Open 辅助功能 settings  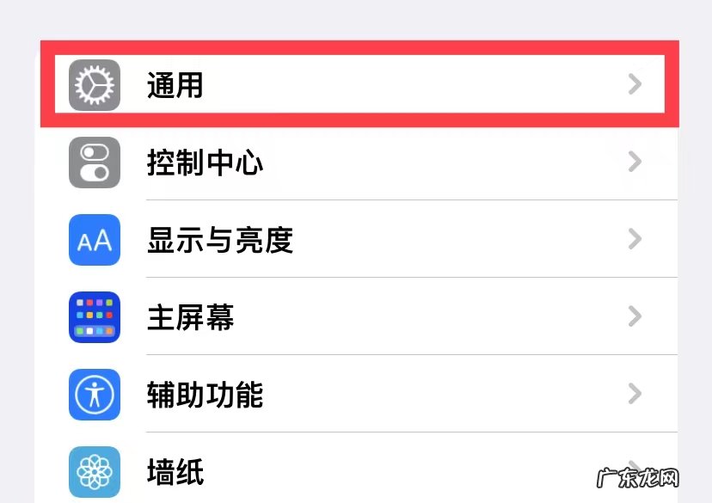(x=344, y=394)
